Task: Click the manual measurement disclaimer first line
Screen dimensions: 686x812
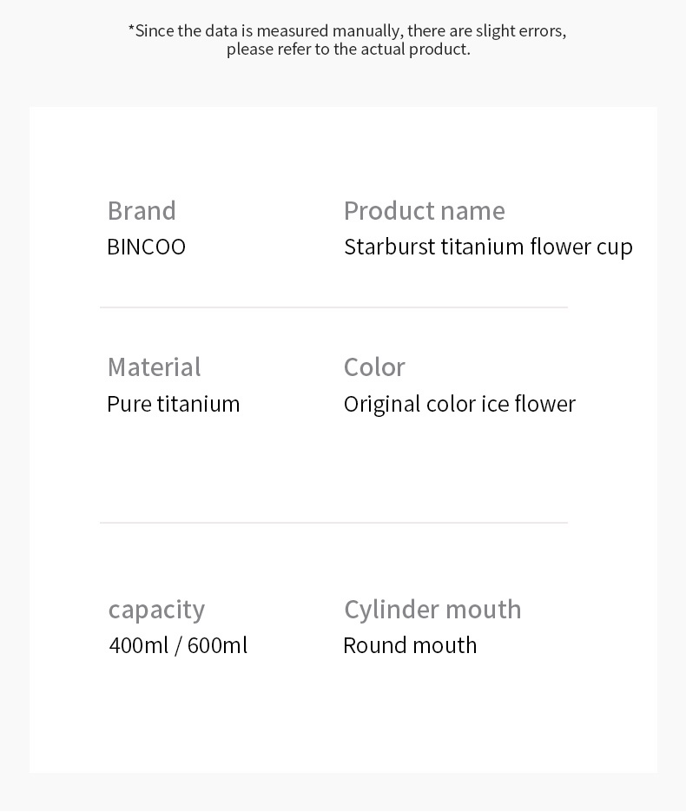Action: click(347, 30)
